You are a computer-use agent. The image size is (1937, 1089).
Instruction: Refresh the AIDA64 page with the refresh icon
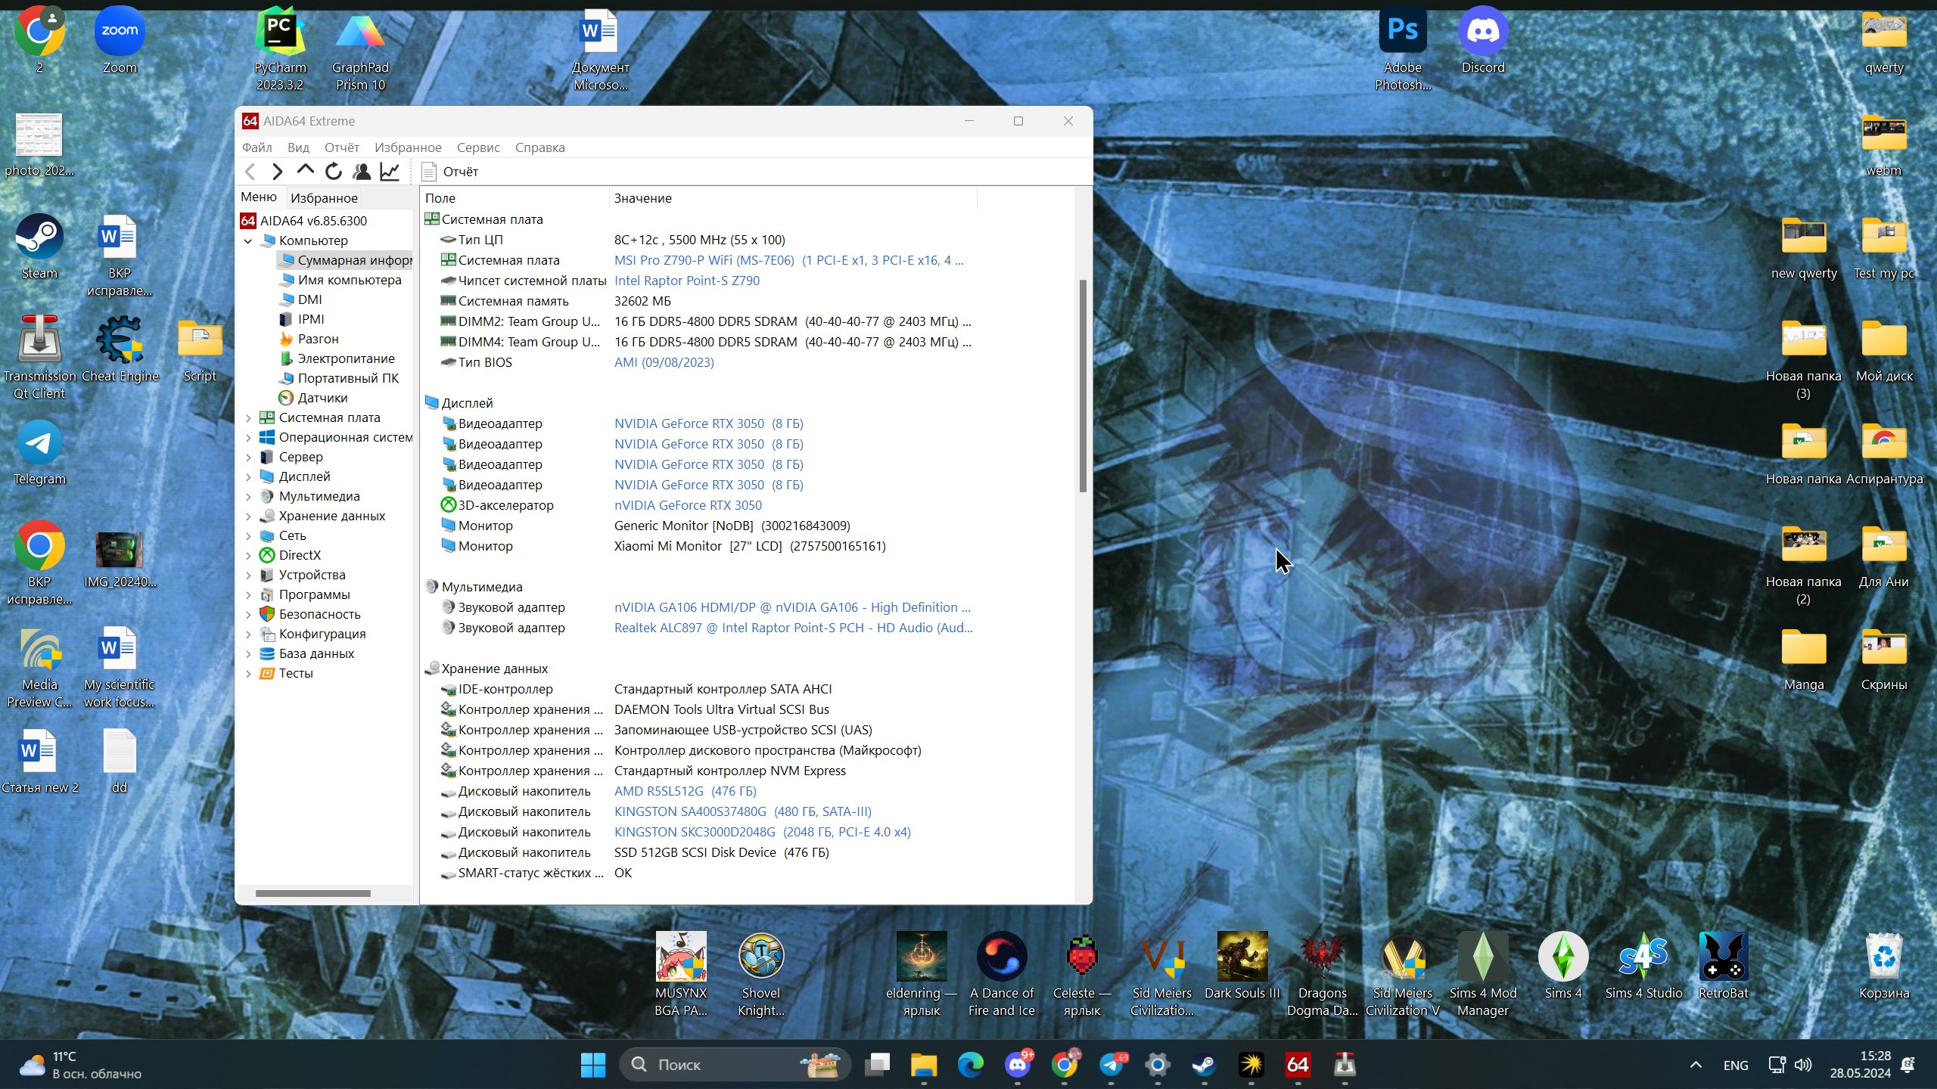pyautogui.click(x=333, y=172)
